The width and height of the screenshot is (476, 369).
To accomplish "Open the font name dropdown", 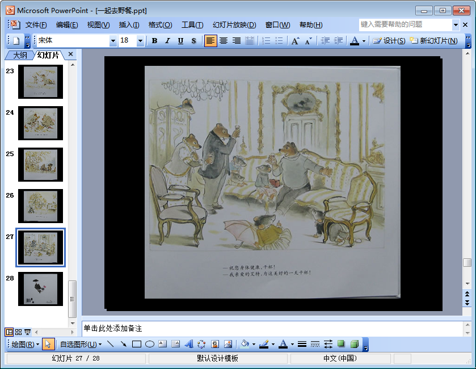I will click(x=113, y=41).
